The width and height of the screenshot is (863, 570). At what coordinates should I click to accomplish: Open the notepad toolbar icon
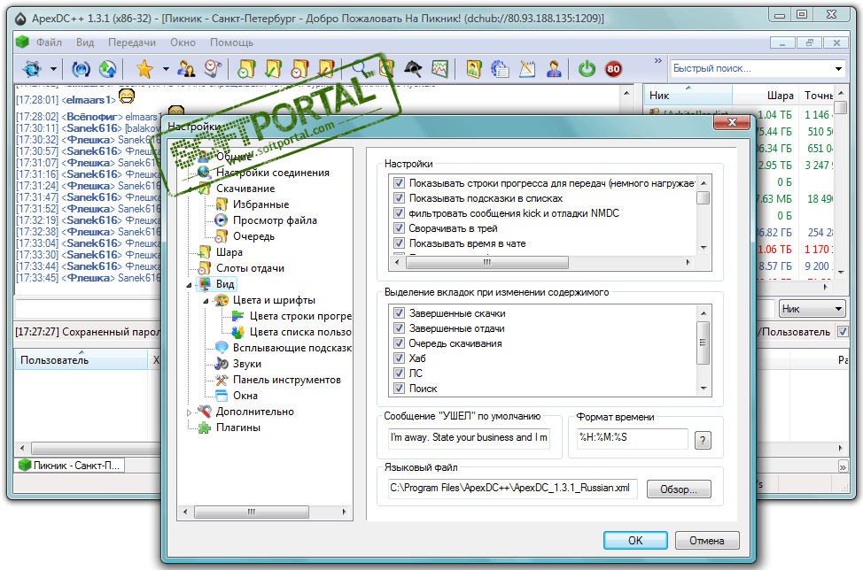point(526,69)
